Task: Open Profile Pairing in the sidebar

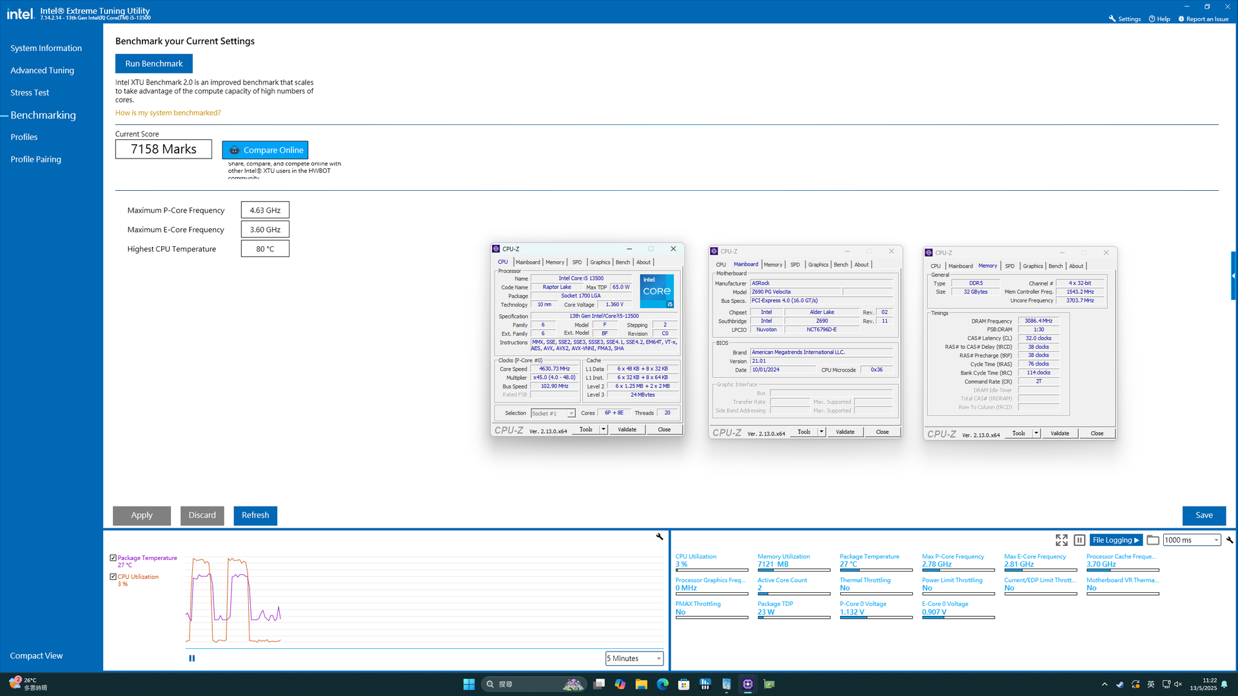Action: point(35,159)
